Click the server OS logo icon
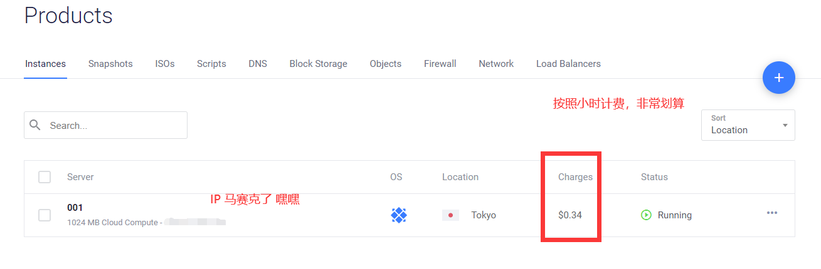The height and width of the screenshot is (269, 821). tap(399, 215)
